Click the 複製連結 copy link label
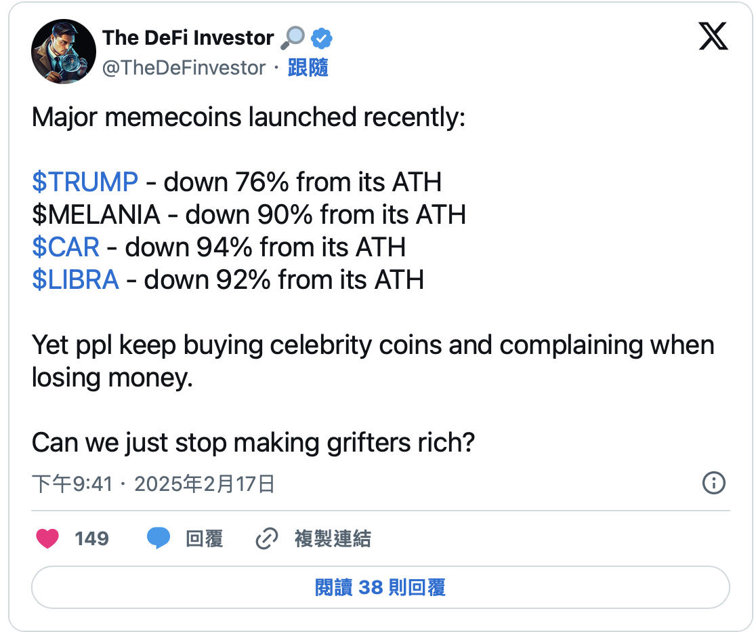The width and height of the screenshot is (756, 632). tap(332, 539)
